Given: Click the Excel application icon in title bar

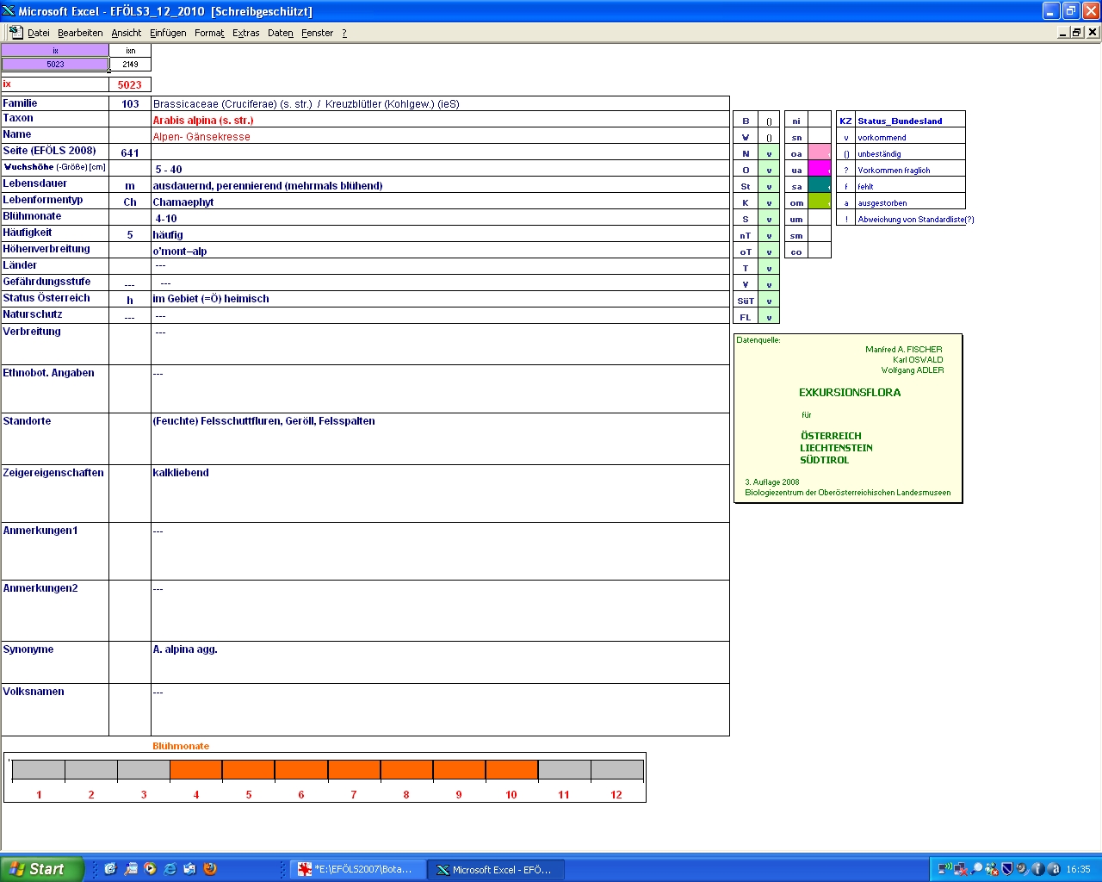Looking at the screenshot, I should click(9, 10).
